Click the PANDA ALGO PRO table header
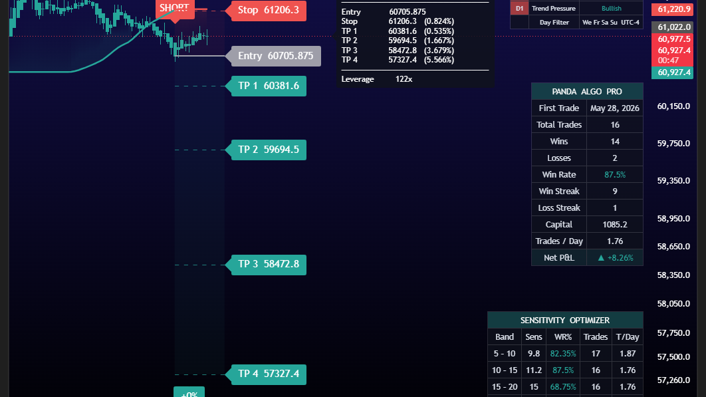 click(587, 92)
